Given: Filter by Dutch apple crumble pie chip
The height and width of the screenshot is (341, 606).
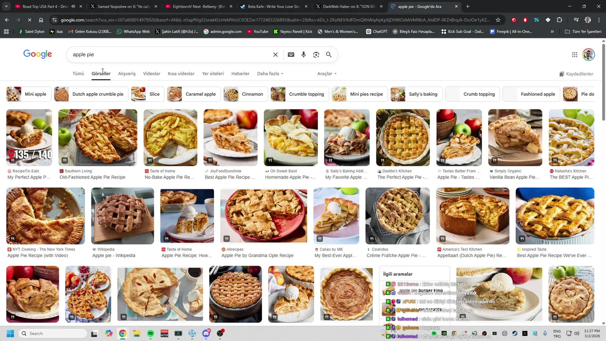Looking at the screenshot, I should pos(90,94).
